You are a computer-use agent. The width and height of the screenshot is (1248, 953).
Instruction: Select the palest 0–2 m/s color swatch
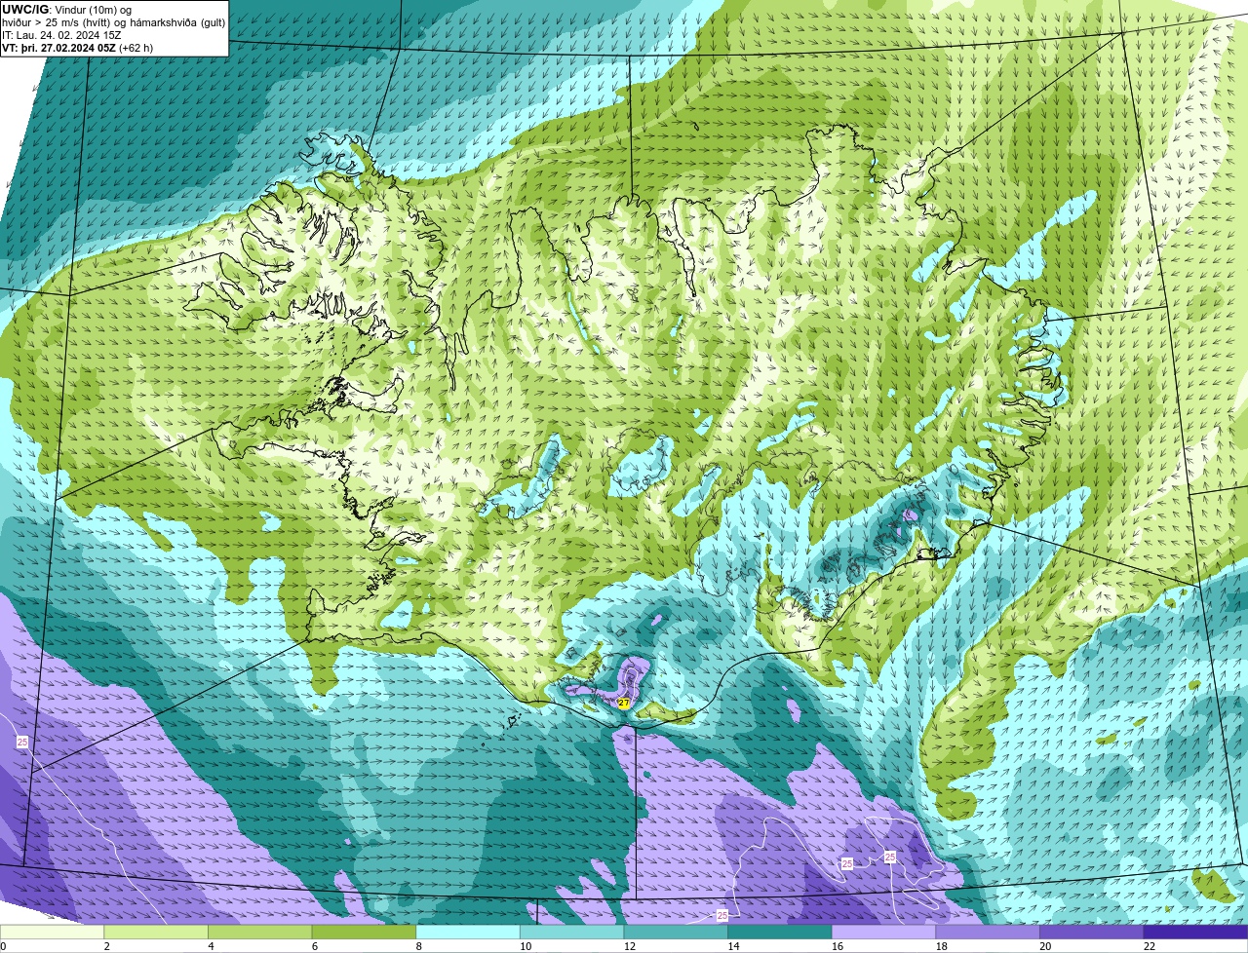coord(52,932)
